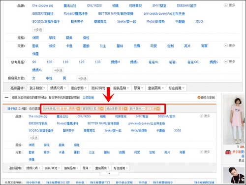Screen dimensions: 246x185
Task: Click the 立即定制 link
Action: click(x=88, y=98)
